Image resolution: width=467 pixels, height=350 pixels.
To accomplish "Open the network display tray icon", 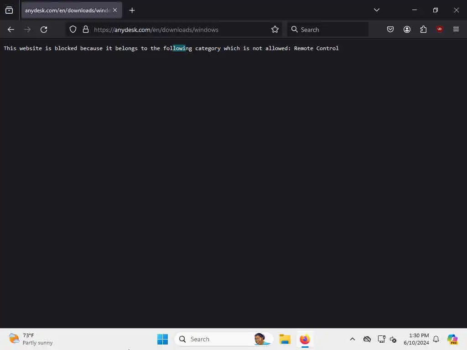I will [381, 339].
